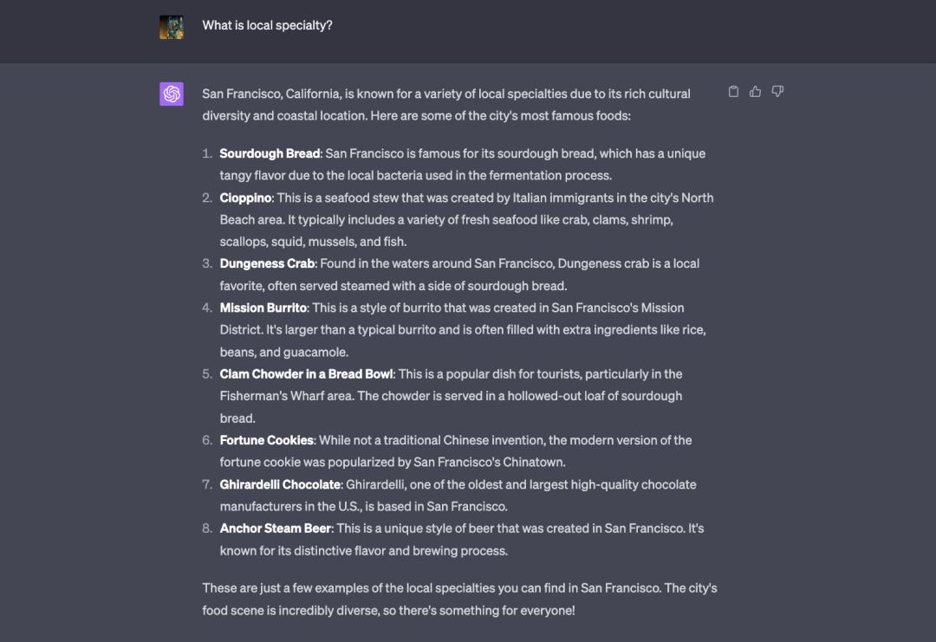This screenshot has width=936, height=642.
Task: Click the user profile avatar image
Action: (172, 27)
